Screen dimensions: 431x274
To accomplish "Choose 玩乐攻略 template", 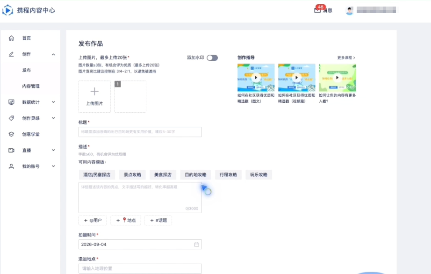I will click(x=259, y=174).
